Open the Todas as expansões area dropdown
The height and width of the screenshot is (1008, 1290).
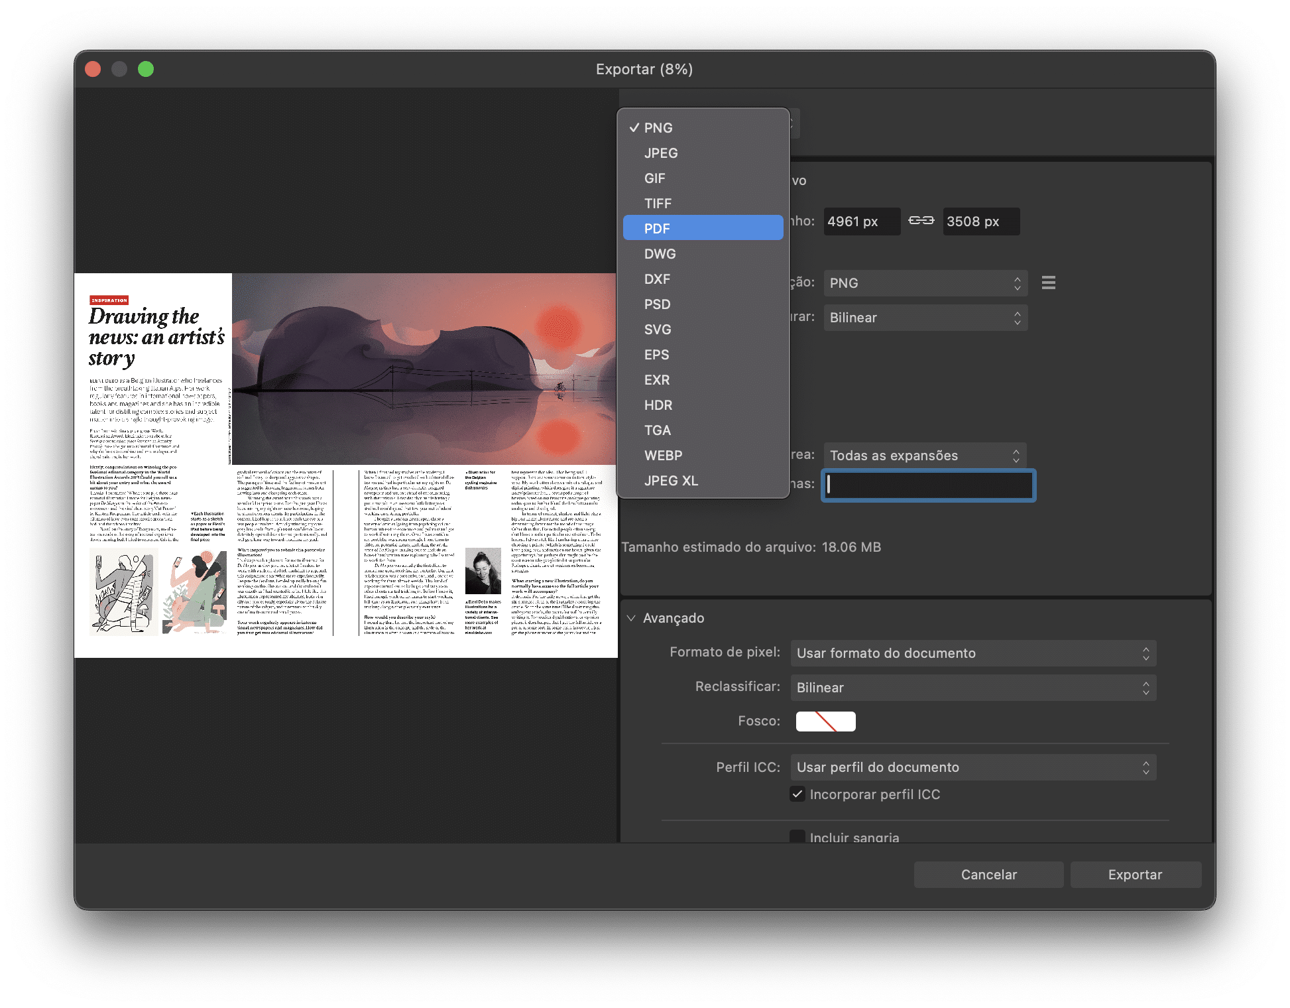click(x=925, y=456)
